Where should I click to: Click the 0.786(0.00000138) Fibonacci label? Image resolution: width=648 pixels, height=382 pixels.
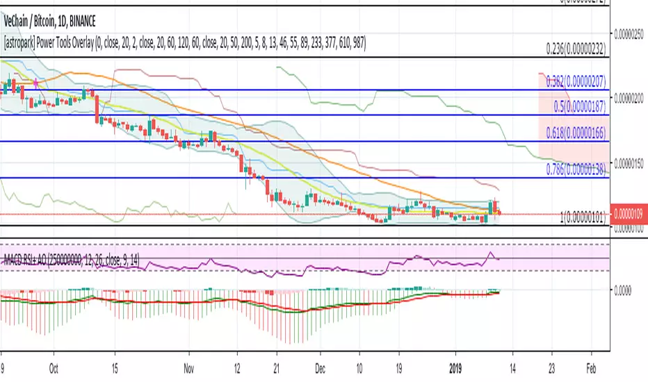point(576,169)
